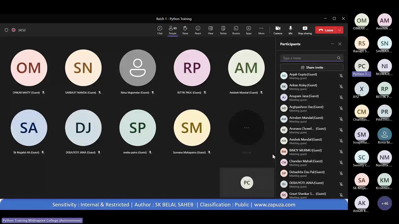Screen dimensions: 399x224
Task: Click Ranjit S... RS avatar in side strip
Action: click(x=362, y=44)
